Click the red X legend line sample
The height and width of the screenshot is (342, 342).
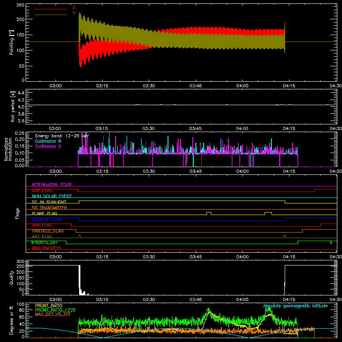pos(51,9)
